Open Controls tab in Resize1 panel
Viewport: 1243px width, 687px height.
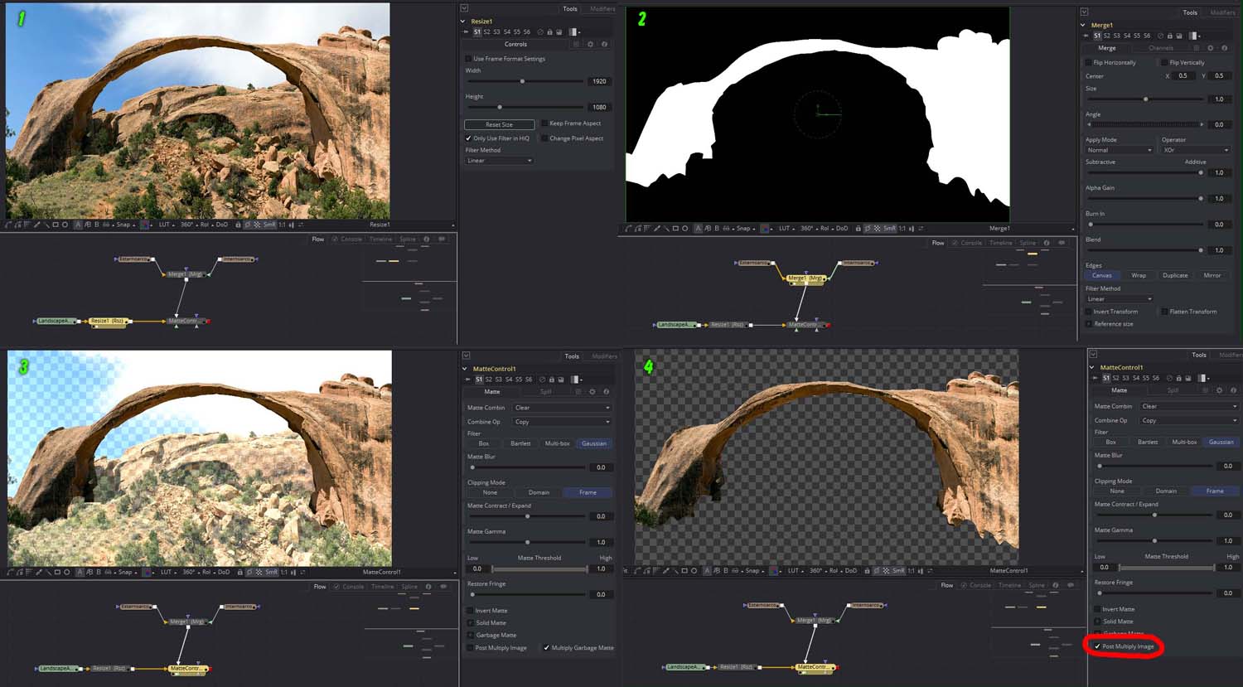coord(515,44)
